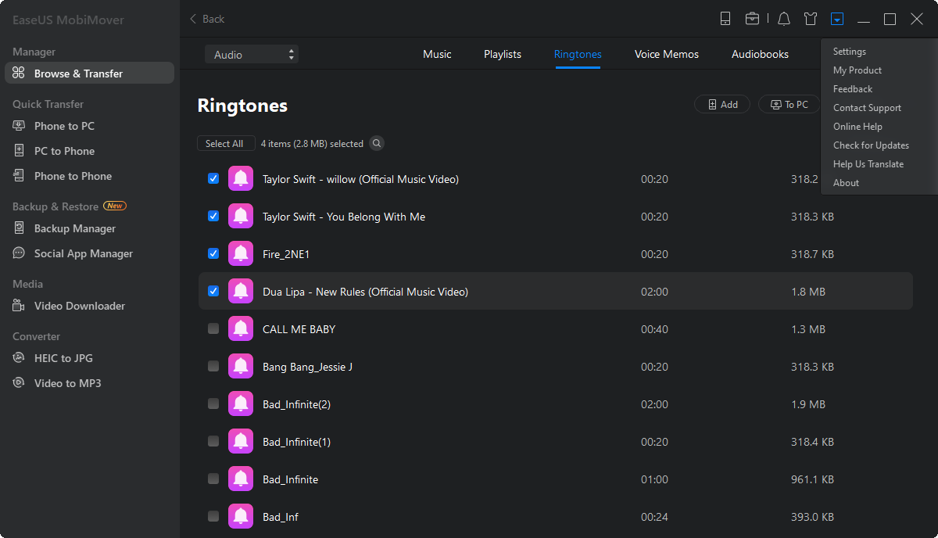Open the search in Ringtones list
This screenshot has width=938, height=538.
coord(377,143)
